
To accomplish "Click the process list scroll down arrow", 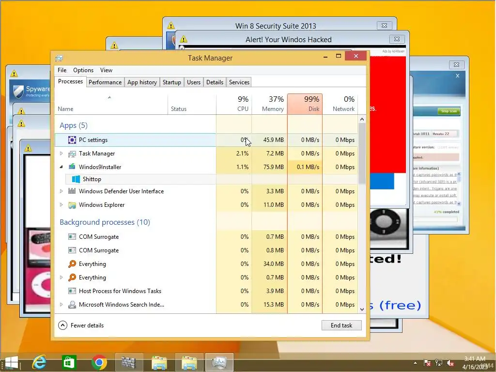I will pos(362,310).
